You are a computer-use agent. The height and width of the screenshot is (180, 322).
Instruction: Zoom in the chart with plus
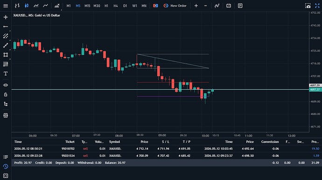point(196,6)
